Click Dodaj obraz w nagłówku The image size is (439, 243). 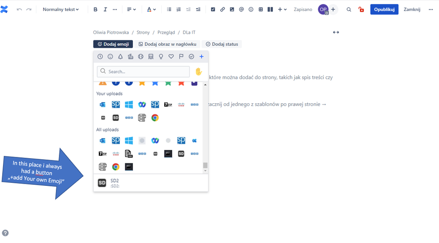[167, 44]
